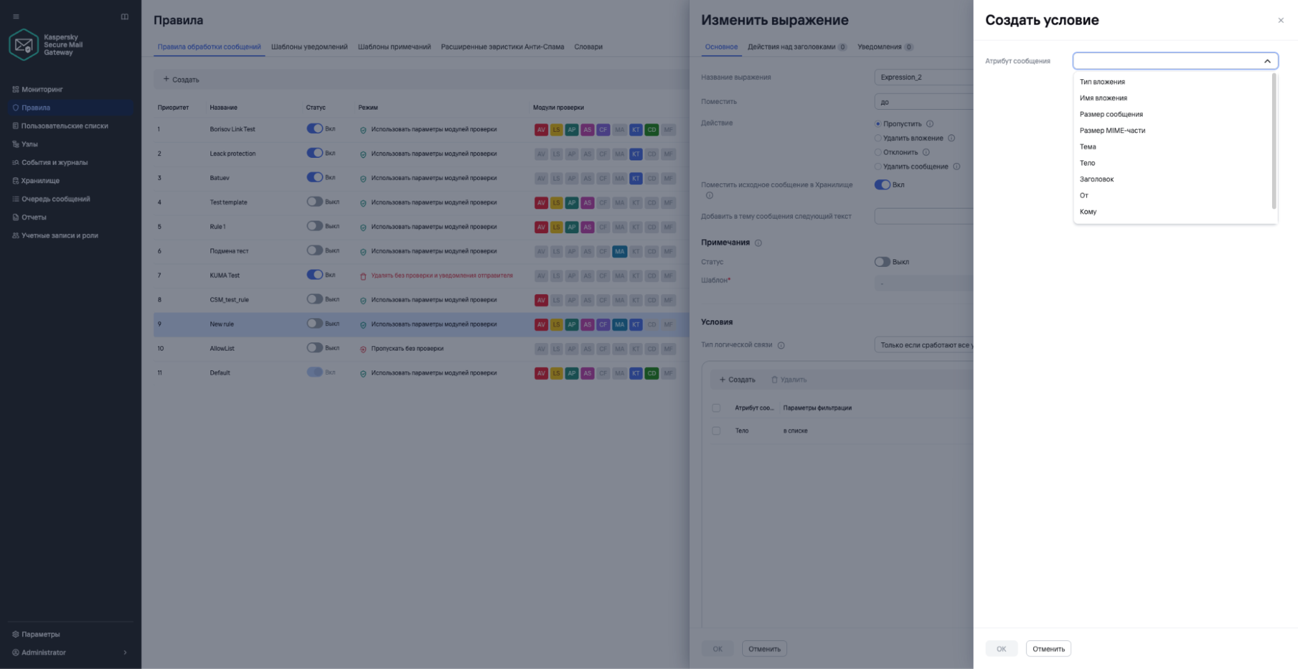Click info icon next to Примечания heading
The image size is (1298, 669).
(758, 243)
